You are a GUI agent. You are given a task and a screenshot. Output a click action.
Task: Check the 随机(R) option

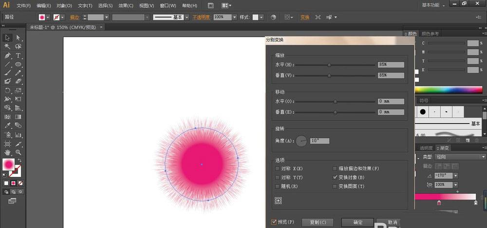[x=278, y=186]
